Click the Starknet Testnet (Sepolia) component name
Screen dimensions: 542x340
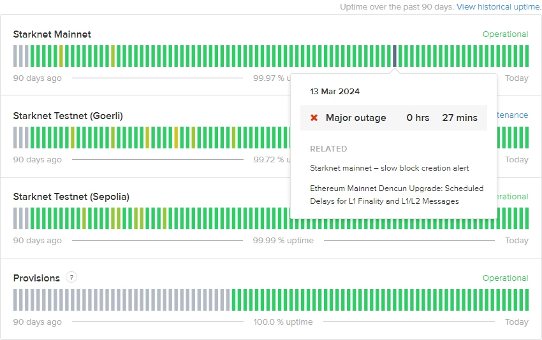71,196
